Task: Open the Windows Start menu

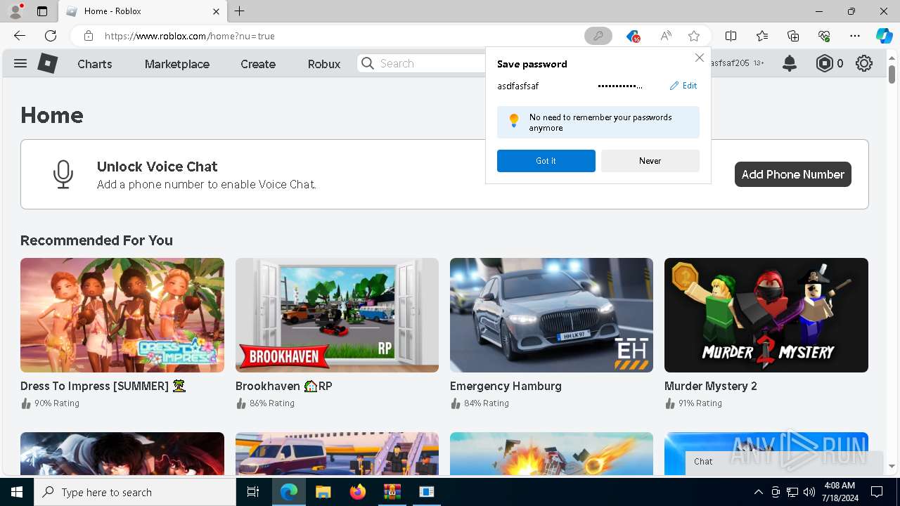Action: tap(17, 492)
